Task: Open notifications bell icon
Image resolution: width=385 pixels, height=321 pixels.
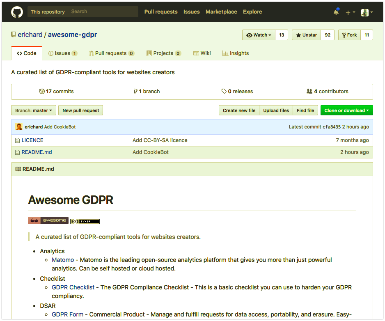Action: (336, 12)
